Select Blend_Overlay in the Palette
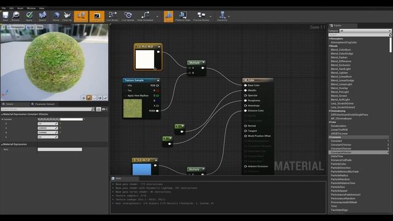 point(340,88)
